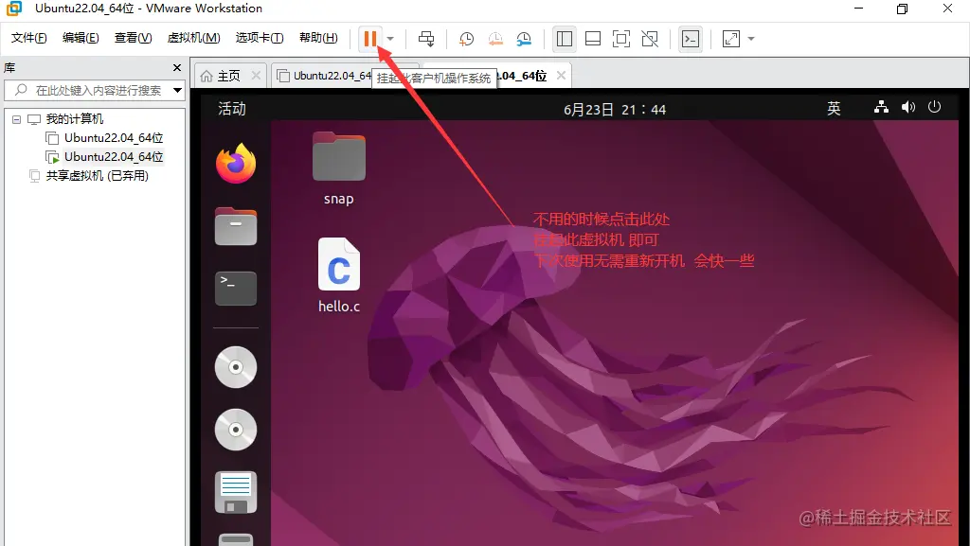Close the active Ubuntu22.04_64位 tab

(561, 76)
